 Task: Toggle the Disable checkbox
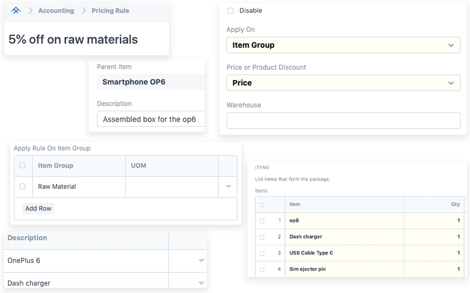(230, 11)
